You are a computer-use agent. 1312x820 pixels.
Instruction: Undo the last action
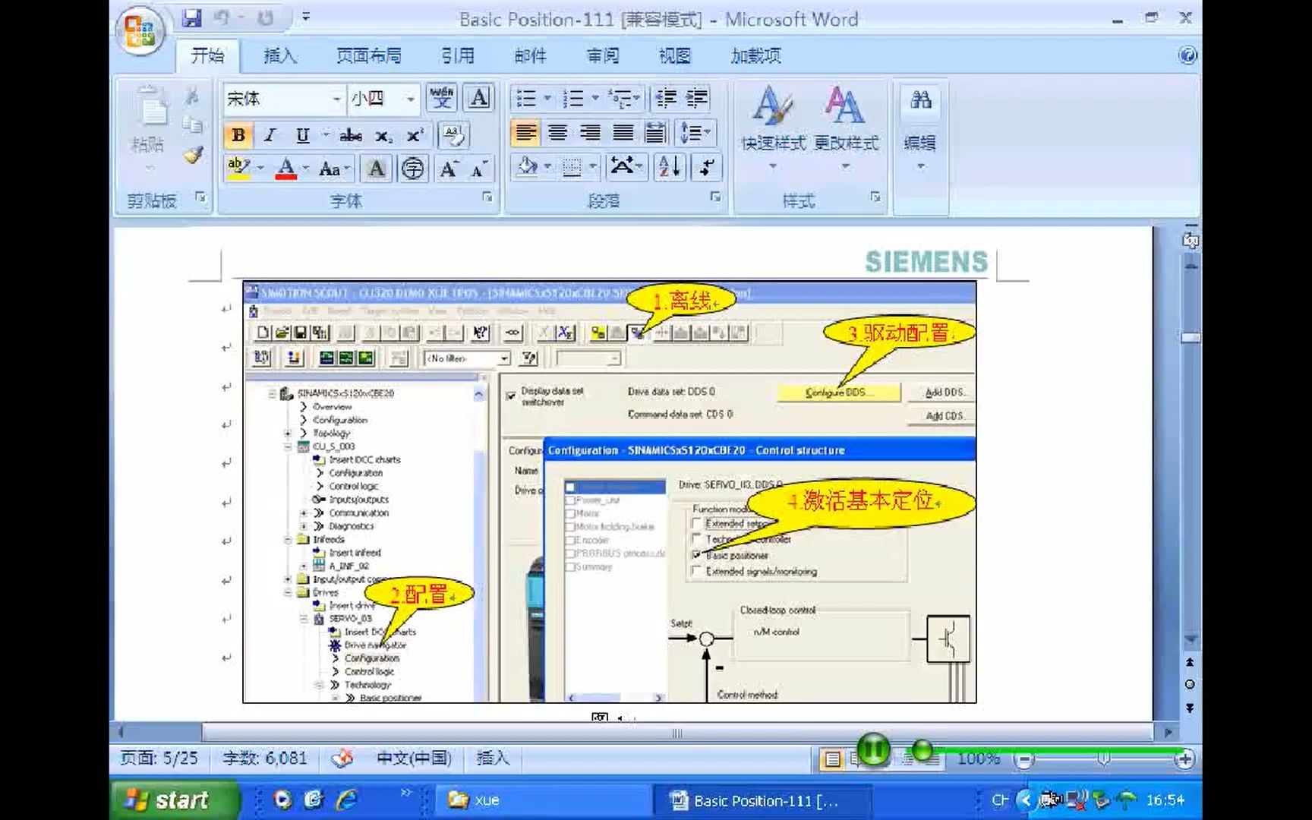(x=222, y=17)
